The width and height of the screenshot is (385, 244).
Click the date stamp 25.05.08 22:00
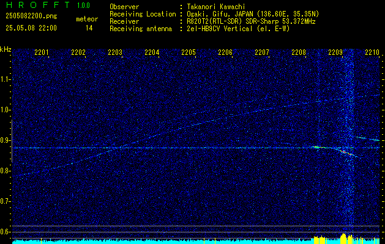[x=31, y=28]
